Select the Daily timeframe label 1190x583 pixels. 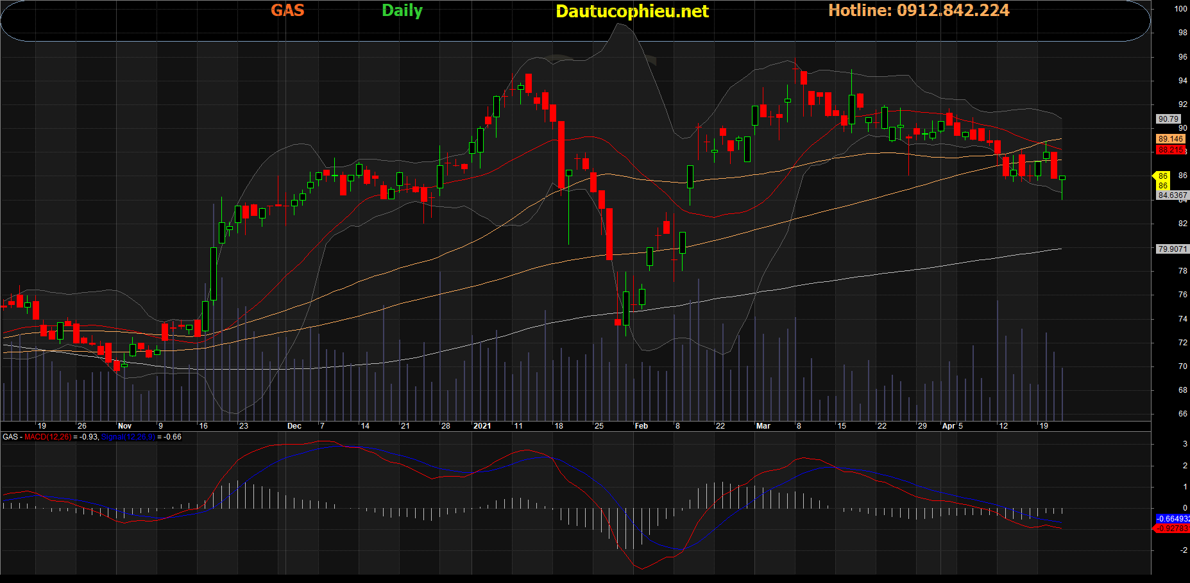402,10
